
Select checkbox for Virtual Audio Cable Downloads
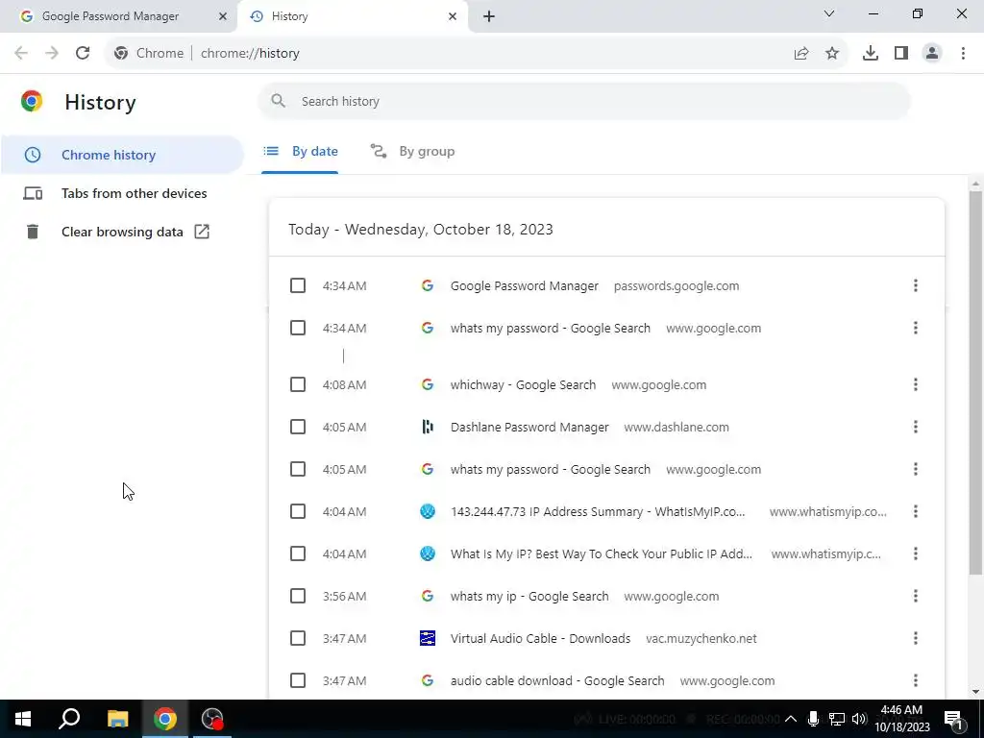(x=298, y=638)
